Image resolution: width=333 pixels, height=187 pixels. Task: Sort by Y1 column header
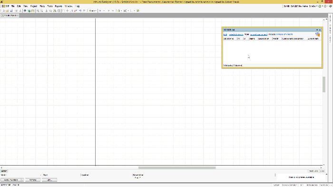(246, 39)
